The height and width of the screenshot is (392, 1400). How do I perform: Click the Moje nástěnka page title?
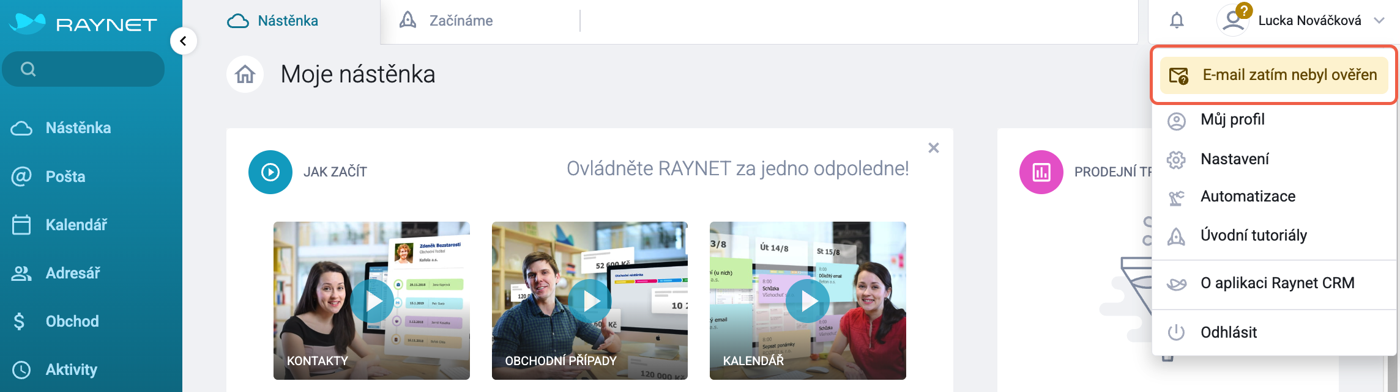(358, 74)
